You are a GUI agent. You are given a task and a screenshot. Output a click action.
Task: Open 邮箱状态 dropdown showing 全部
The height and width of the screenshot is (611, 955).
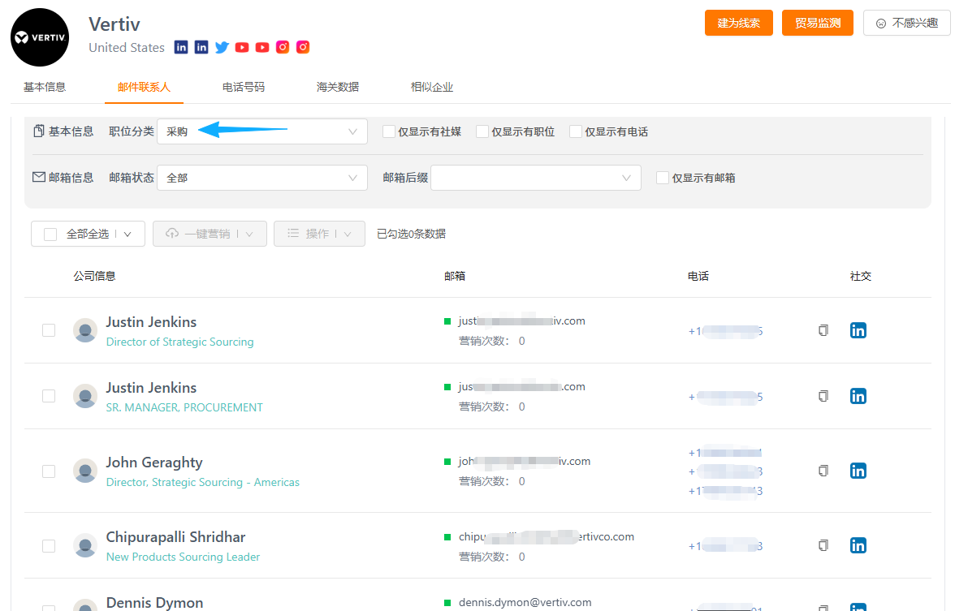[262, 178]
